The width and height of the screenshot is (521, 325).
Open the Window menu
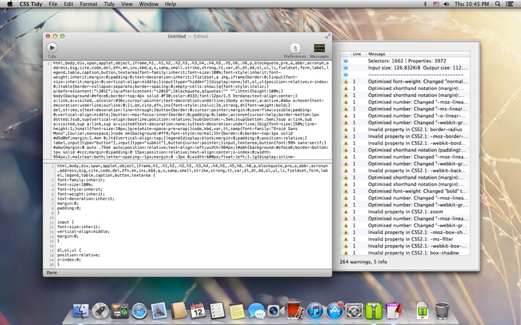[148, 4]
